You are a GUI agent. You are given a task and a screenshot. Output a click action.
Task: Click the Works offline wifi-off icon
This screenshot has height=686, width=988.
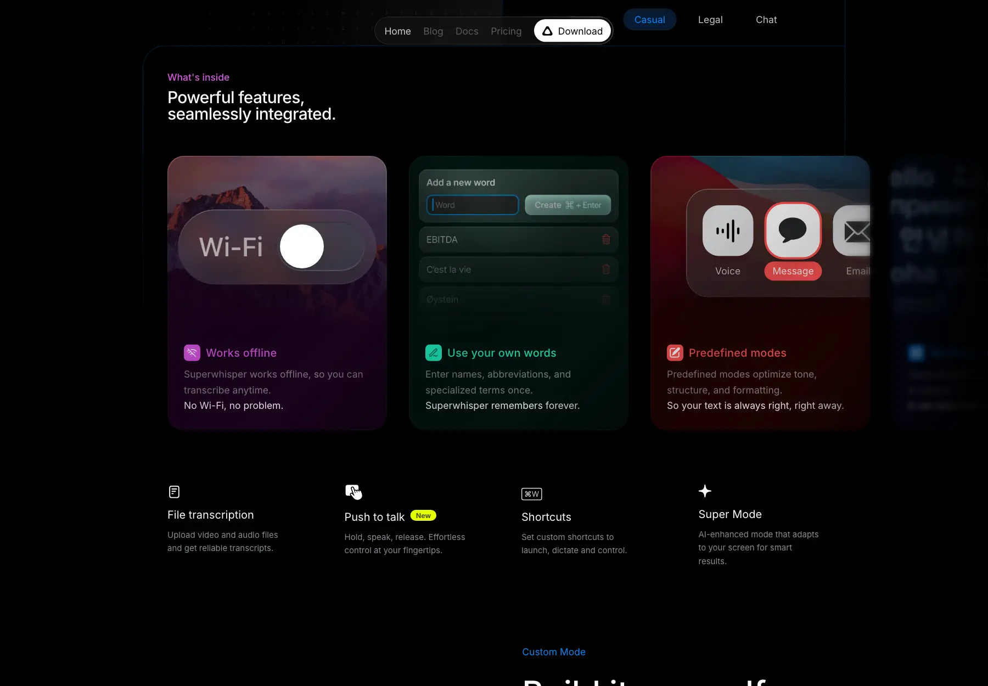pyautogui.click(x=192, y=353)
